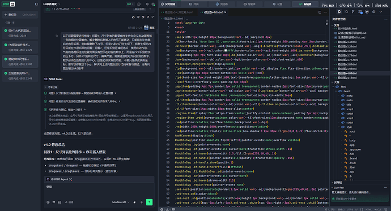Click the undo arrow beside the user message
Image resolution: width=391 pixels, height=211 pixels.
coord(57,36)
